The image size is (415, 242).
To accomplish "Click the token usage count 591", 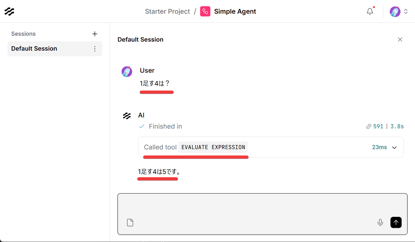I will tap(378, 127).
